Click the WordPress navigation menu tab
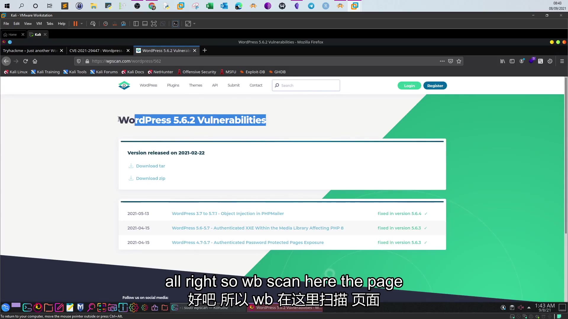 coord(148,85)
